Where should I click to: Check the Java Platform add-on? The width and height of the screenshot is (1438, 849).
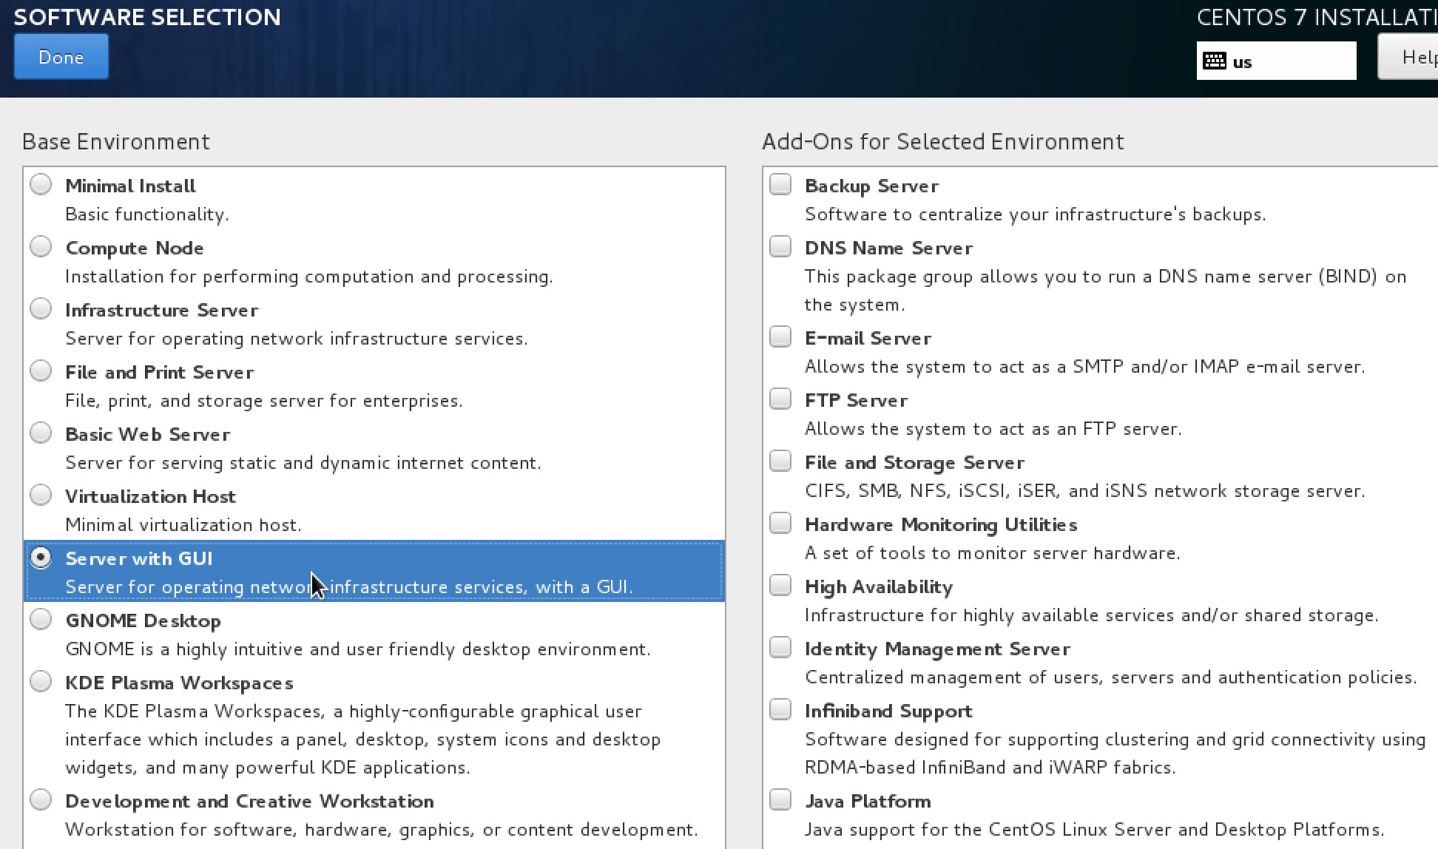tap(780, 799)
